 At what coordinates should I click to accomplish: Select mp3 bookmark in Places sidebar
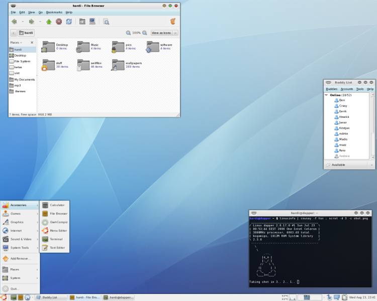click(22, 85)
